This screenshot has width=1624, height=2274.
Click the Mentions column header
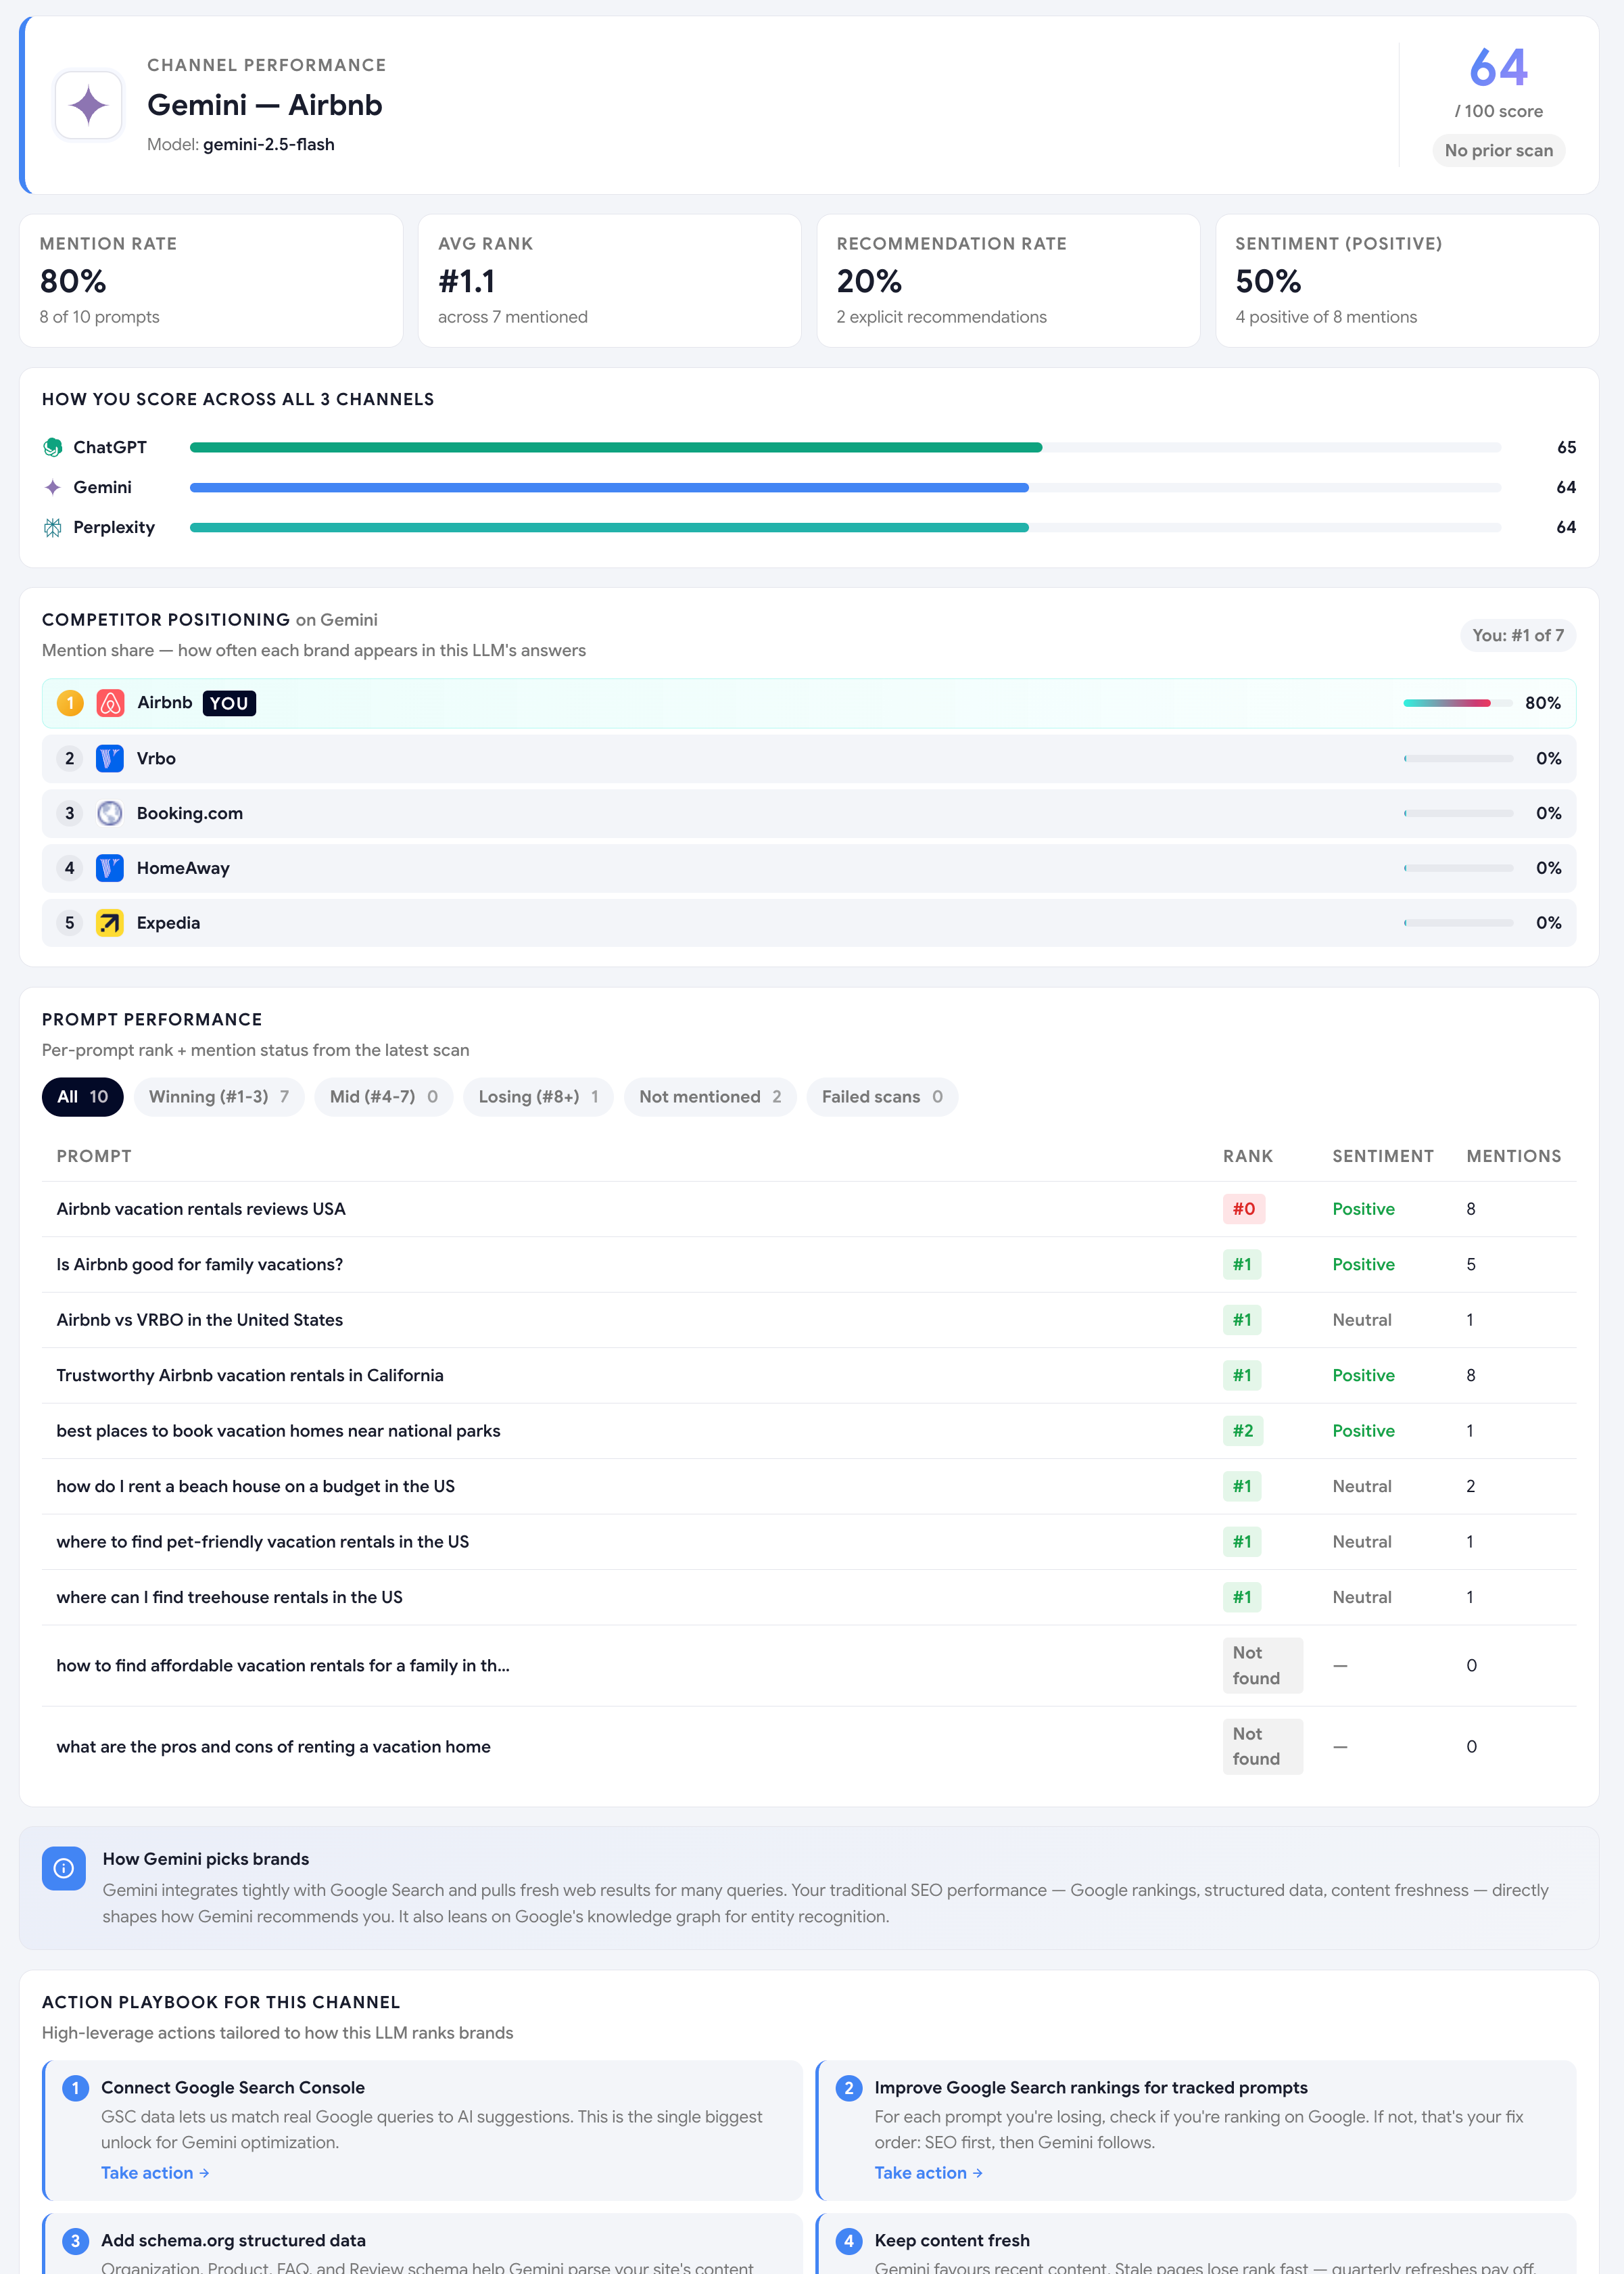tap(1514, 1155)
